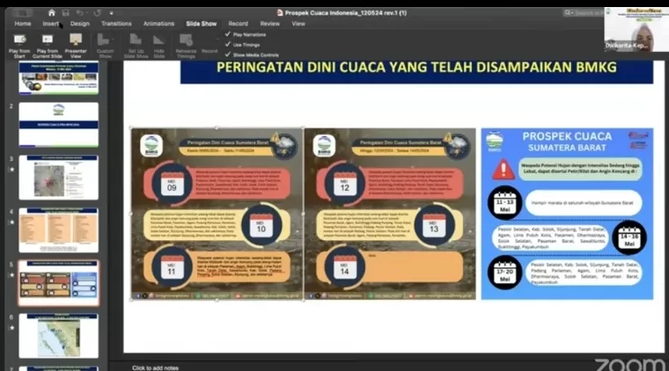Click the search field in title bar
The height and width of the screenshot is (371, 669).
(x=583, y=13)
